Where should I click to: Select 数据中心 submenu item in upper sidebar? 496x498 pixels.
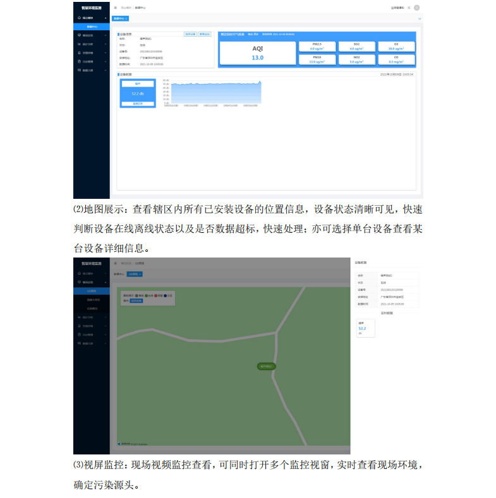click(x=92, y=27)
